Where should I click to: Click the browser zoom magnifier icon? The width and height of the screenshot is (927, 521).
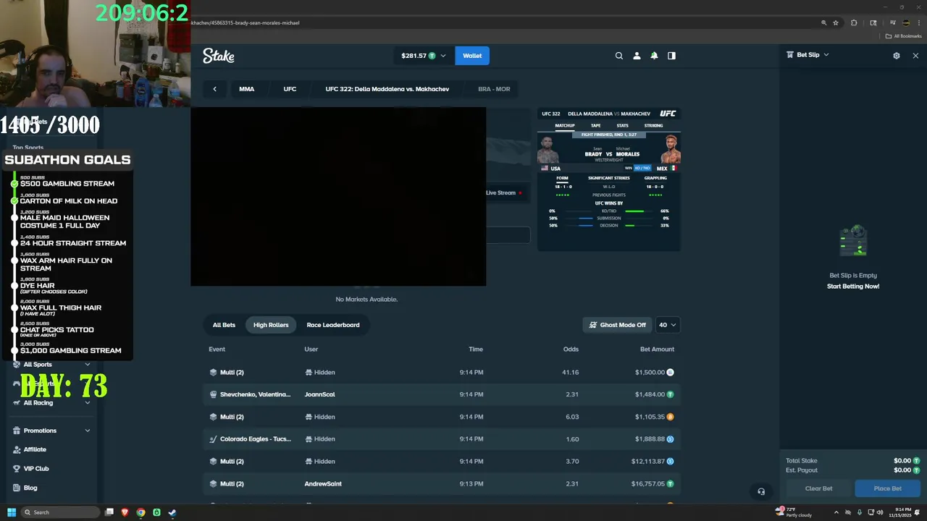point(823,22)
